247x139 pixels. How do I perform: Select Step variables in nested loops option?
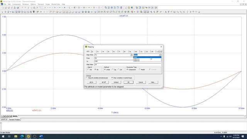[x=122, y=78]
